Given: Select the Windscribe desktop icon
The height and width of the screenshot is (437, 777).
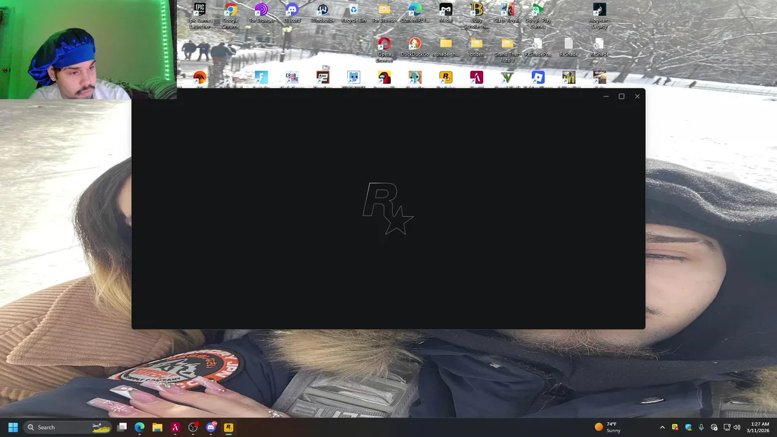Looking at the screenshot, I should [322, 13].
